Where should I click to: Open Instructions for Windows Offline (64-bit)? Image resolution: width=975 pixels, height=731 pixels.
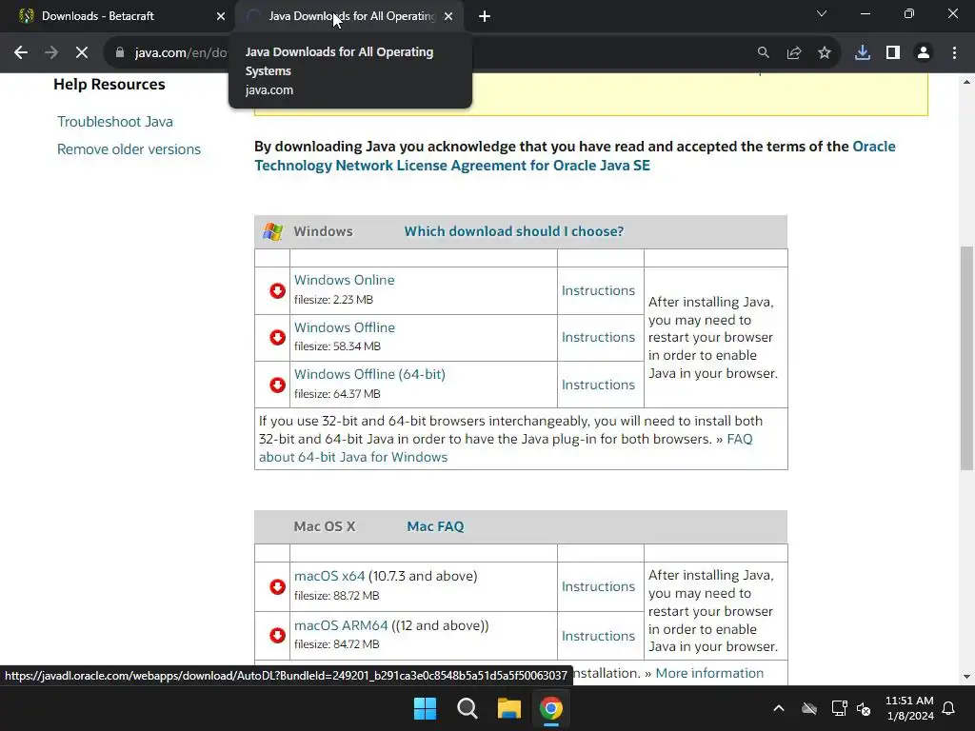pyautogui.click(x=598, y=385)
